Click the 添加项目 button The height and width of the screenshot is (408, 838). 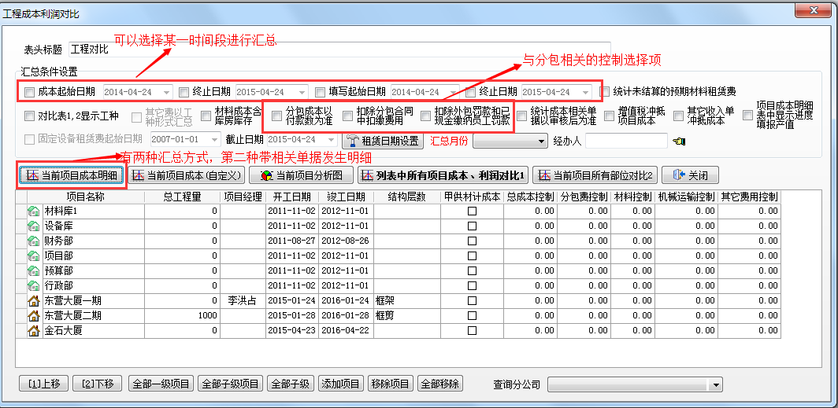pos(340,384)
